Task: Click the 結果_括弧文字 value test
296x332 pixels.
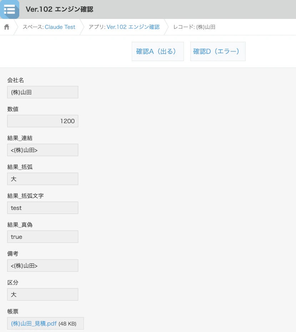Action: pos(42,208)
